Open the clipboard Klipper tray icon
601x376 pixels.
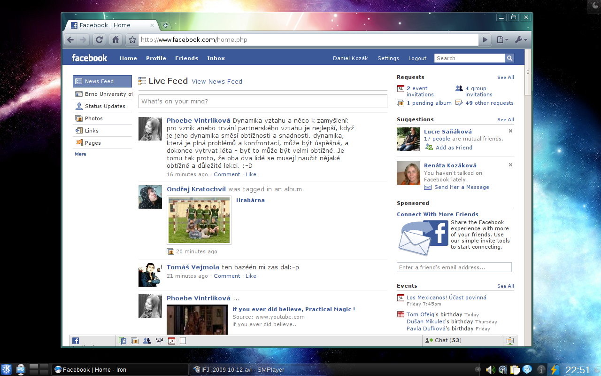(515, 370)
